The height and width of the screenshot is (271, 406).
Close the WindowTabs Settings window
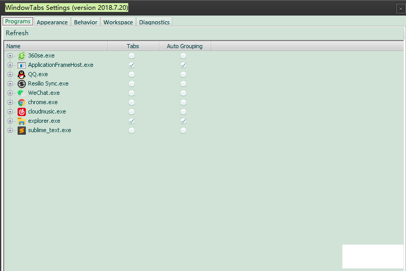(400, 9)
